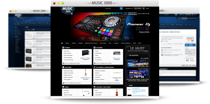Open the Vente navigation tab

click(x=135, y=43)
